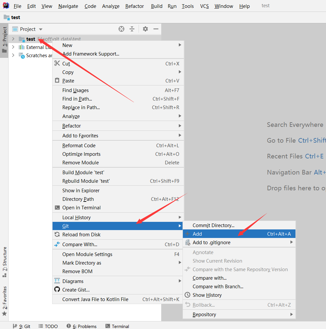Open the Build menu
The height and width of the screenshot is (329, 326).
tap(157, 6)
